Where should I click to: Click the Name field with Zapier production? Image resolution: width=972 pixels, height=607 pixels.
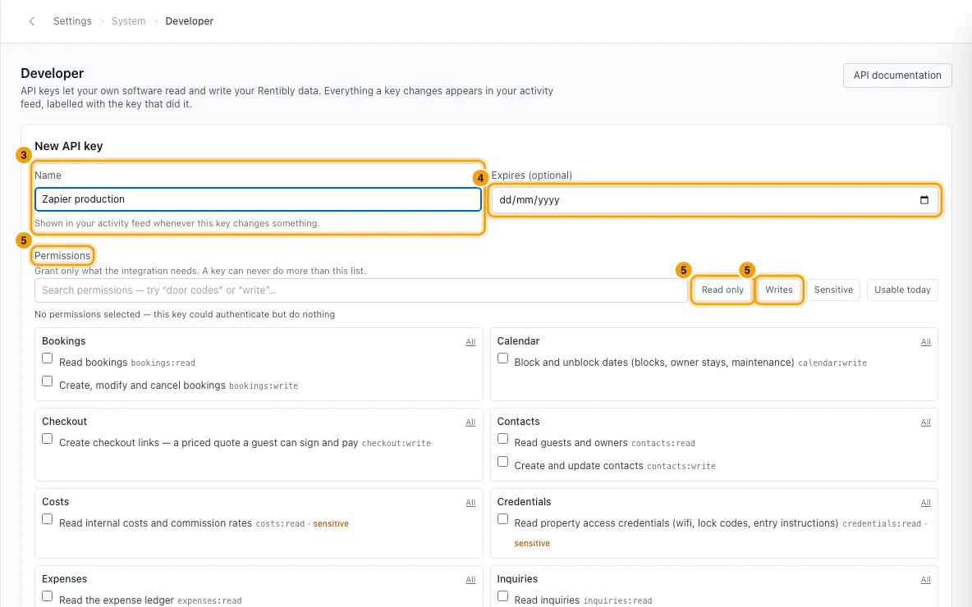pyautogui.click(x=258, y=199)
